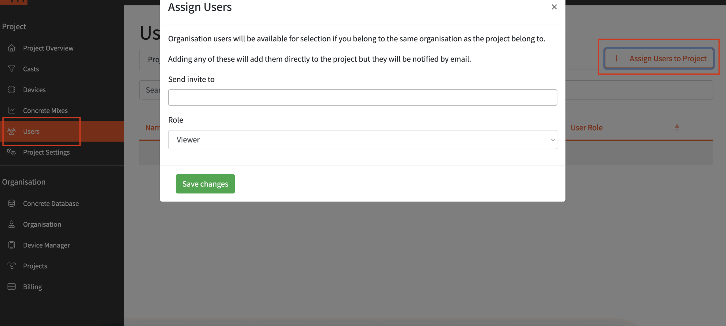Screen dimensions: 726x326
Task: Open the Role dropdown showing Viewer
Action: click(x=362, y=139)
